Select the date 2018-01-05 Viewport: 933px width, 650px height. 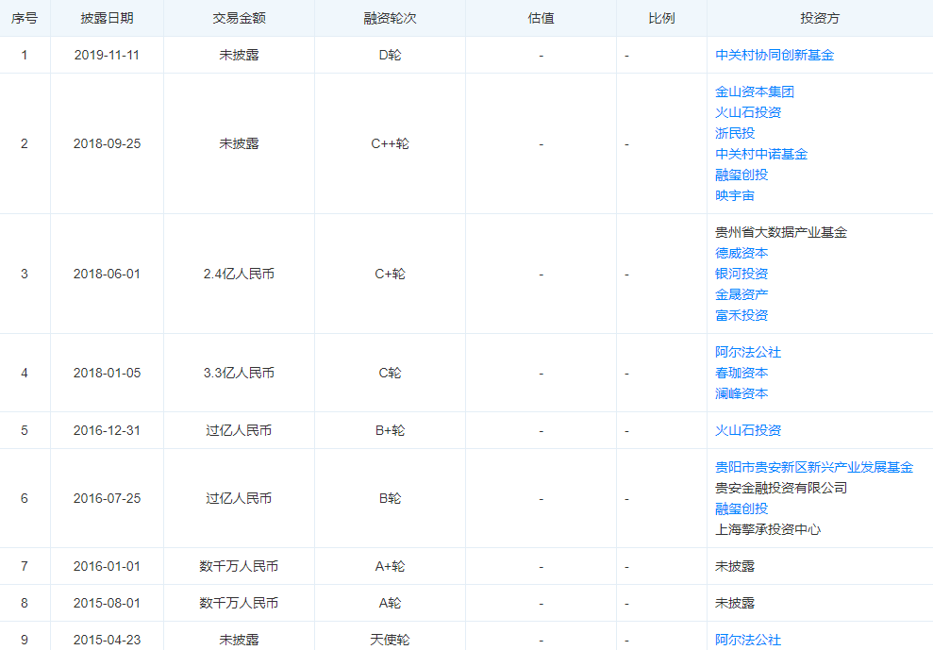pyautogui.click(x=108, y=374)
